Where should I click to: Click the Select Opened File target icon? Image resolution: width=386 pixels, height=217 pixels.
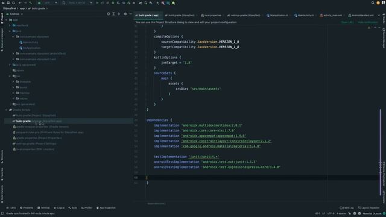click(x=109, y=14)
